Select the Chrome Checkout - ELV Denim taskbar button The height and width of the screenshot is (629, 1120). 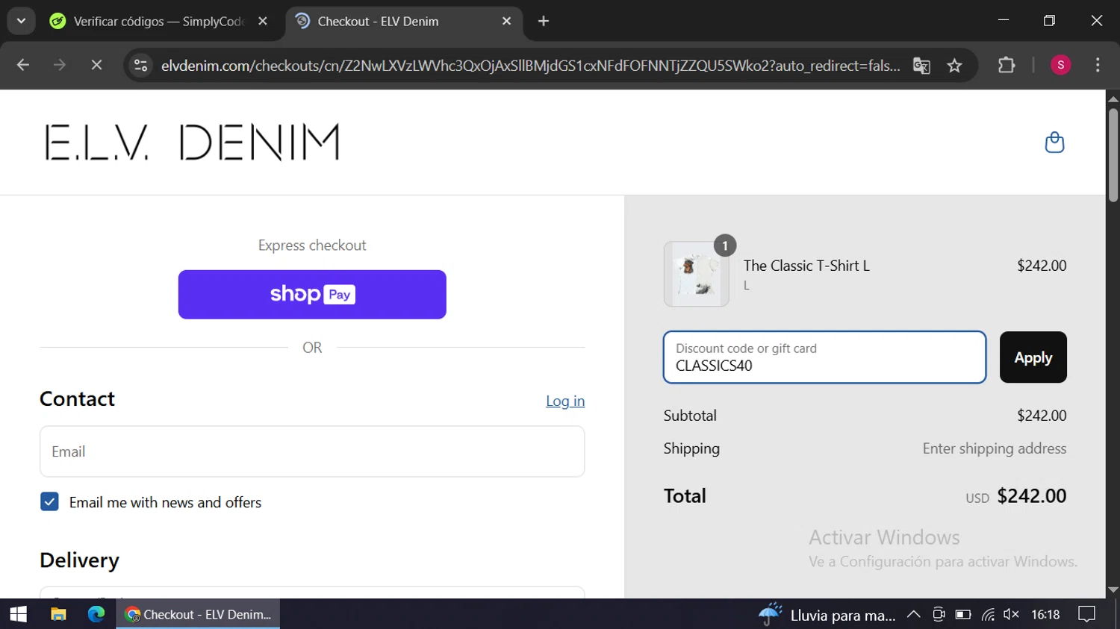point(198,614)
